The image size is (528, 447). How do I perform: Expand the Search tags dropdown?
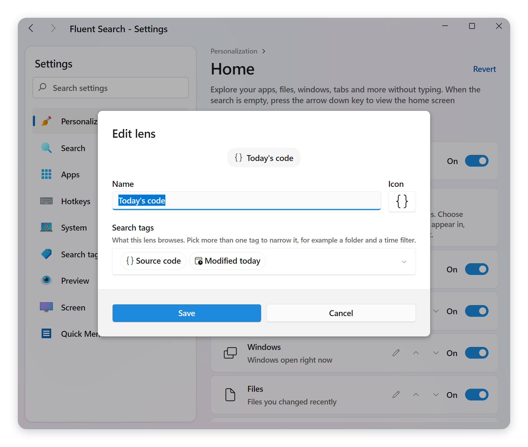point(404,261)
